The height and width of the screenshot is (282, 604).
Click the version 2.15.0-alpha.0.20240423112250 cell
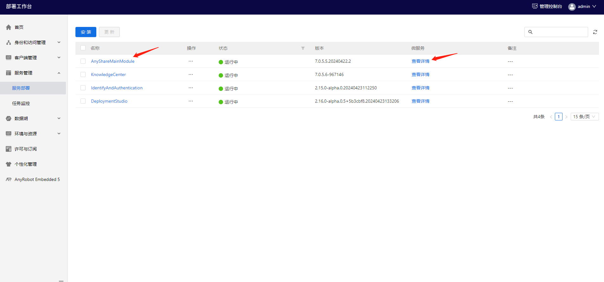pos(346,88)
